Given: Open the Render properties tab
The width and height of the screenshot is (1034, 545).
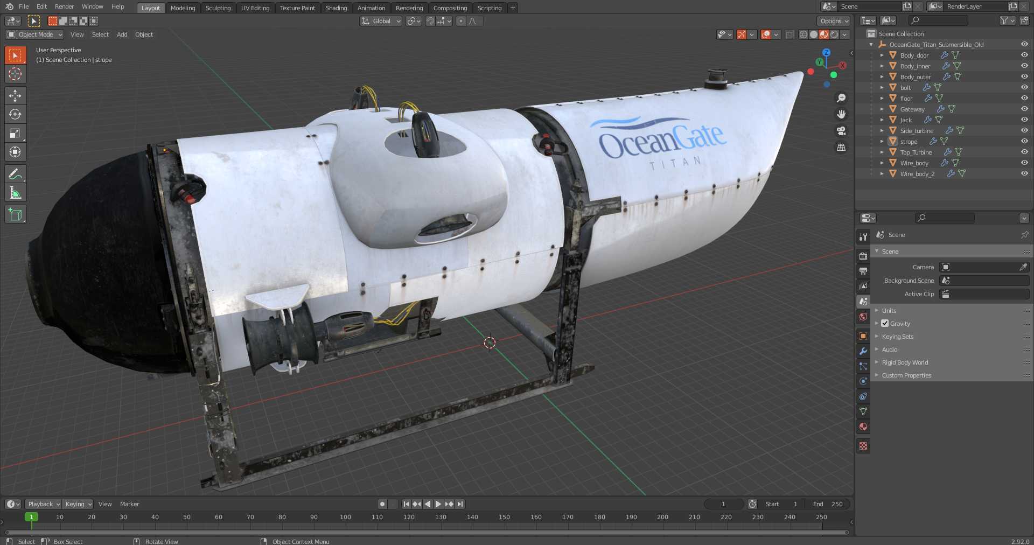Looking at the screenshot, I should point(863,256).
